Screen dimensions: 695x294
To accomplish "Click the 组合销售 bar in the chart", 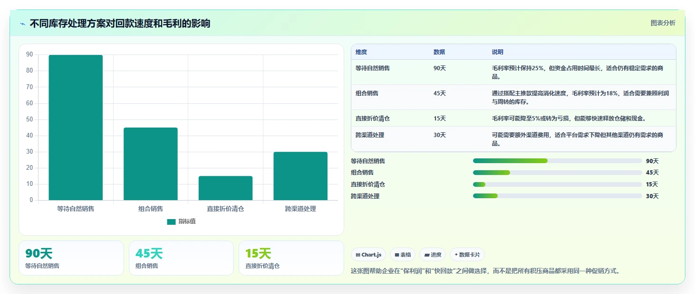I will [x=151, y=164].
